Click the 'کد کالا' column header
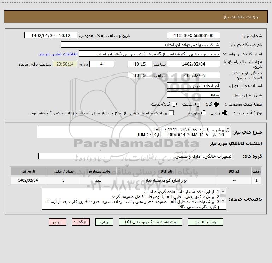The width and height of the screenshot is (272, 263). tap(234, 171)
